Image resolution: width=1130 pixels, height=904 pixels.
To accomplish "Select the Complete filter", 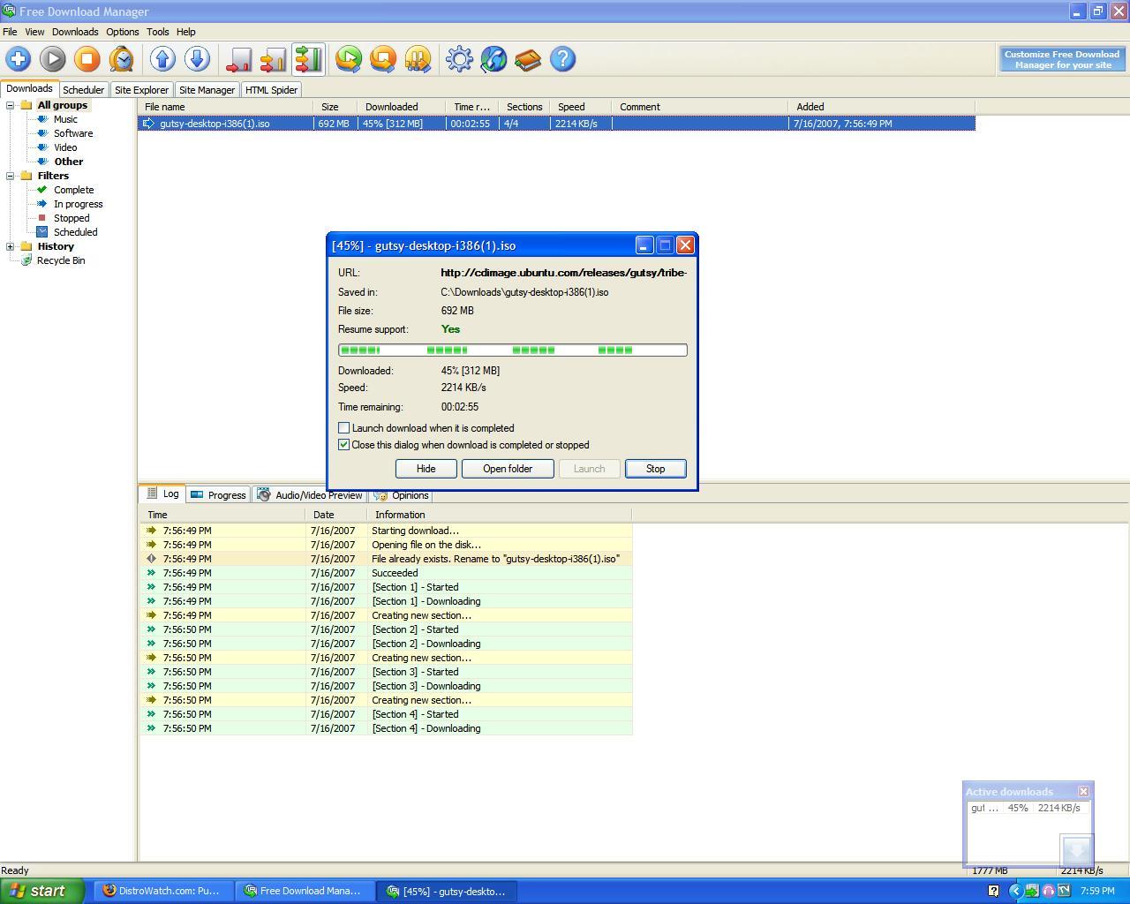I will [x=73, y=190].
